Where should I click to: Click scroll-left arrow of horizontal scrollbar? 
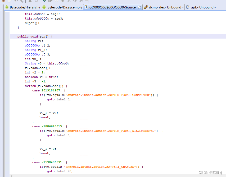pos(12,176)
